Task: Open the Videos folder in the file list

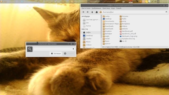Action: [123, 26]
